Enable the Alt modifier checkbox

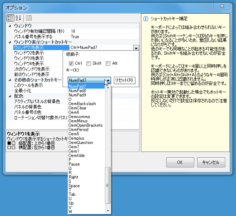pos(108,64)
